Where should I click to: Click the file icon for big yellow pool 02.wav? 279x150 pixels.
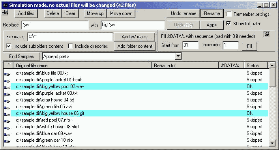[7, 88]
